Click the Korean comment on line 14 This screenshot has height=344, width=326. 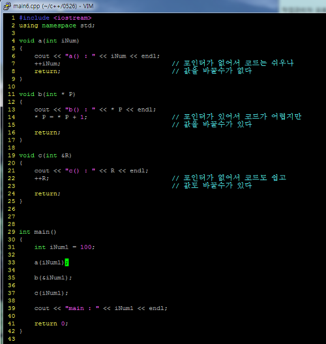click(x=237, y=117)
